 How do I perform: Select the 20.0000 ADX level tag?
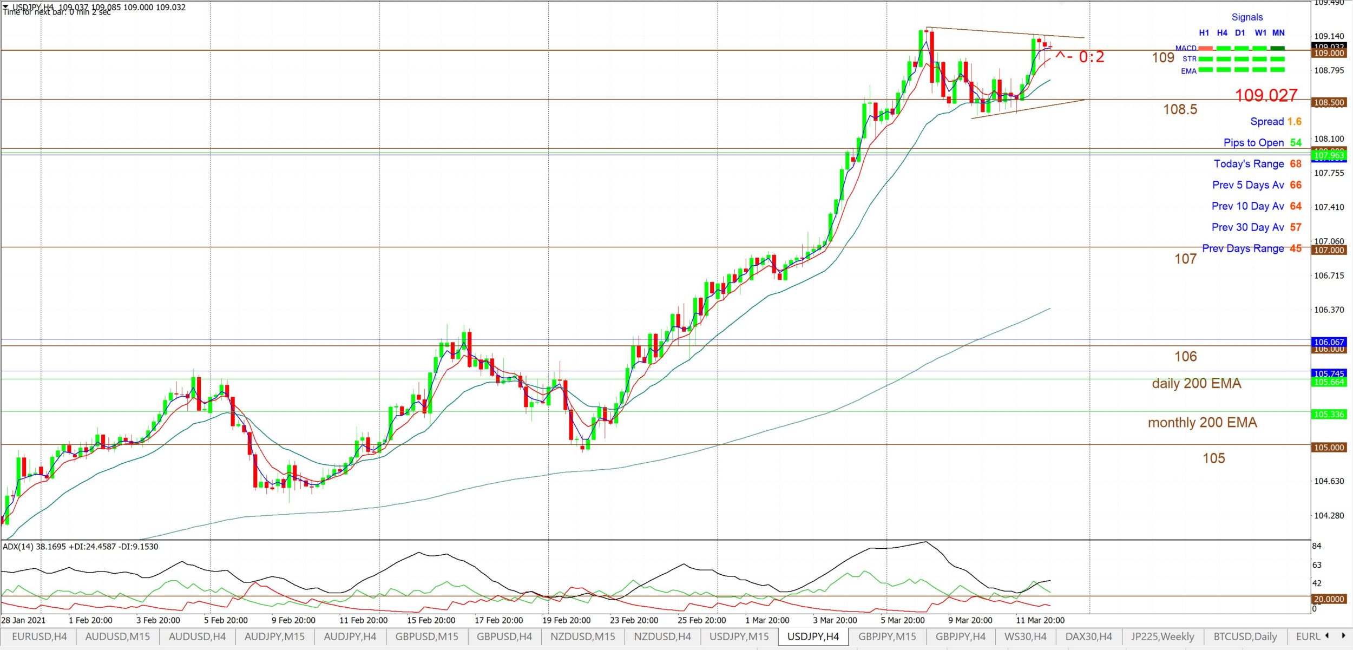pyautogui.click(x=1329, y=600)
